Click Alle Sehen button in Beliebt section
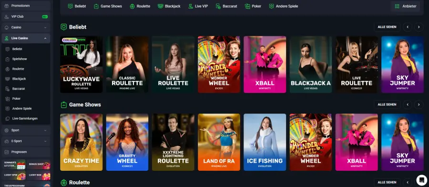 (x=387, y=27)
